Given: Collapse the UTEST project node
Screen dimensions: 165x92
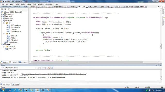Looking at the screenshot, I should (x=2, y=44).
